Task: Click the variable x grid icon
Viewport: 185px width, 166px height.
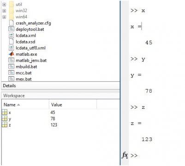Action: pyautogui.click(x=5, y=112)
